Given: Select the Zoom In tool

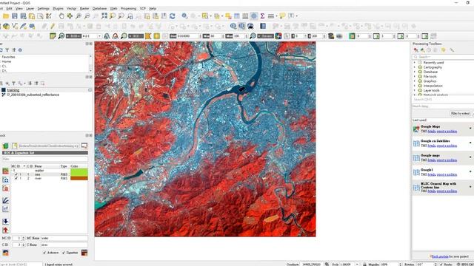Looking at the screenshot, I should 79,16.
